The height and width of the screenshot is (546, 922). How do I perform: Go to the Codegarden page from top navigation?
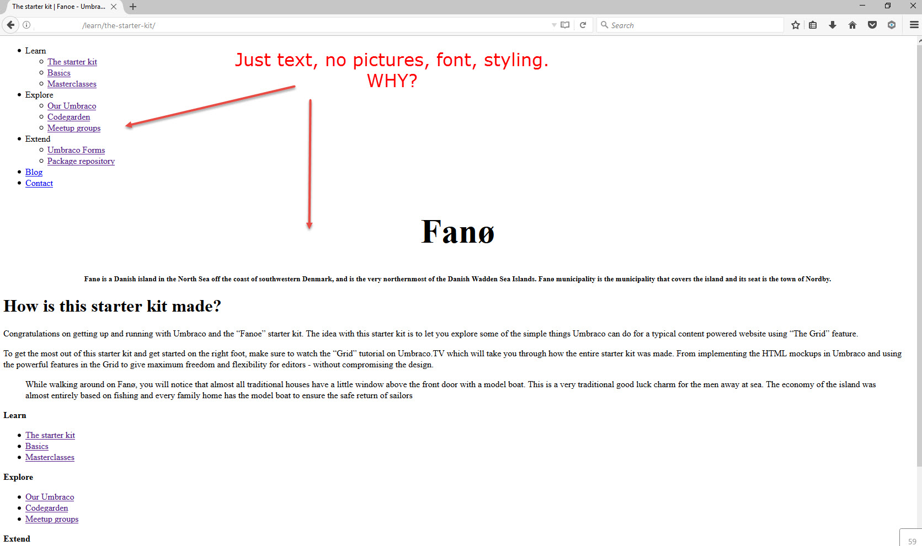68,117
